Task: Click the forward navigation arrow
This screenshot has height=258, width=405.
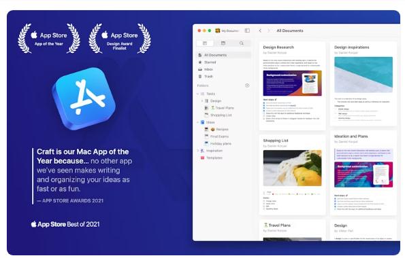Action: 269,31
